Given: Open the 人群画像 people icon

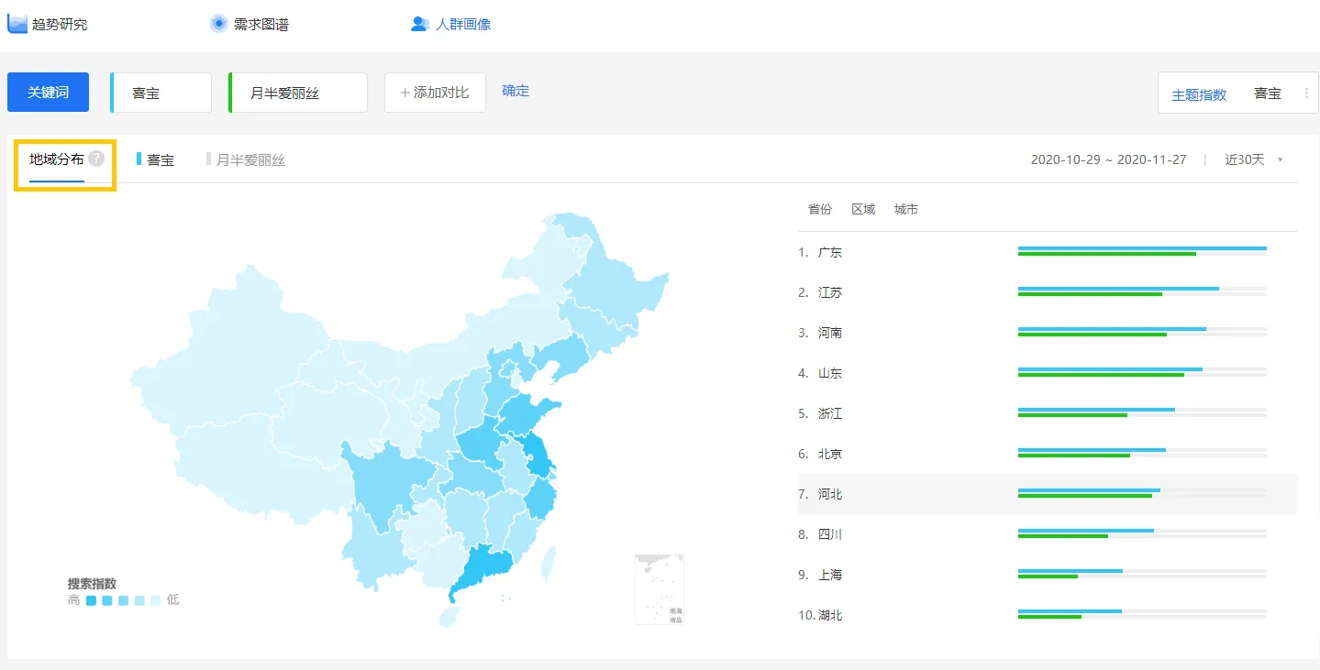Looking at the screenshot, I should (420, 23).
